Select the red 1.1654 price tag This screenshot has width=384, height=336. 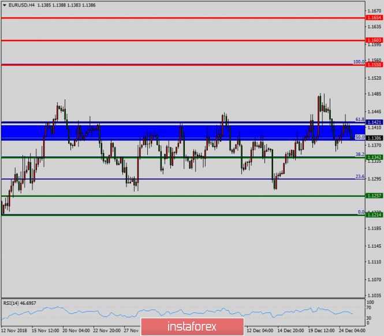tap(374, 18)
